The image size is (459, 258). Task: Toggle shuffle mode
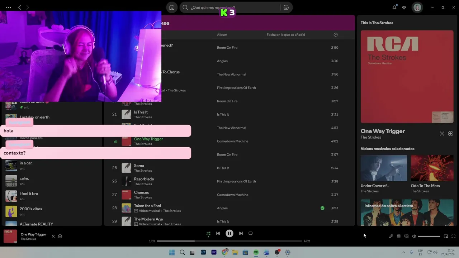(x=208, y=233)
